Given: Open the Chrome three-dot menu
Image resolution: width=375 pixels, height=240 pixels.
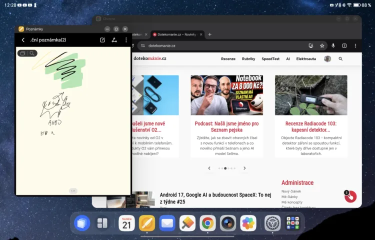Looking at the screenshot, I should pyautogui.click(x=355, y=45).
